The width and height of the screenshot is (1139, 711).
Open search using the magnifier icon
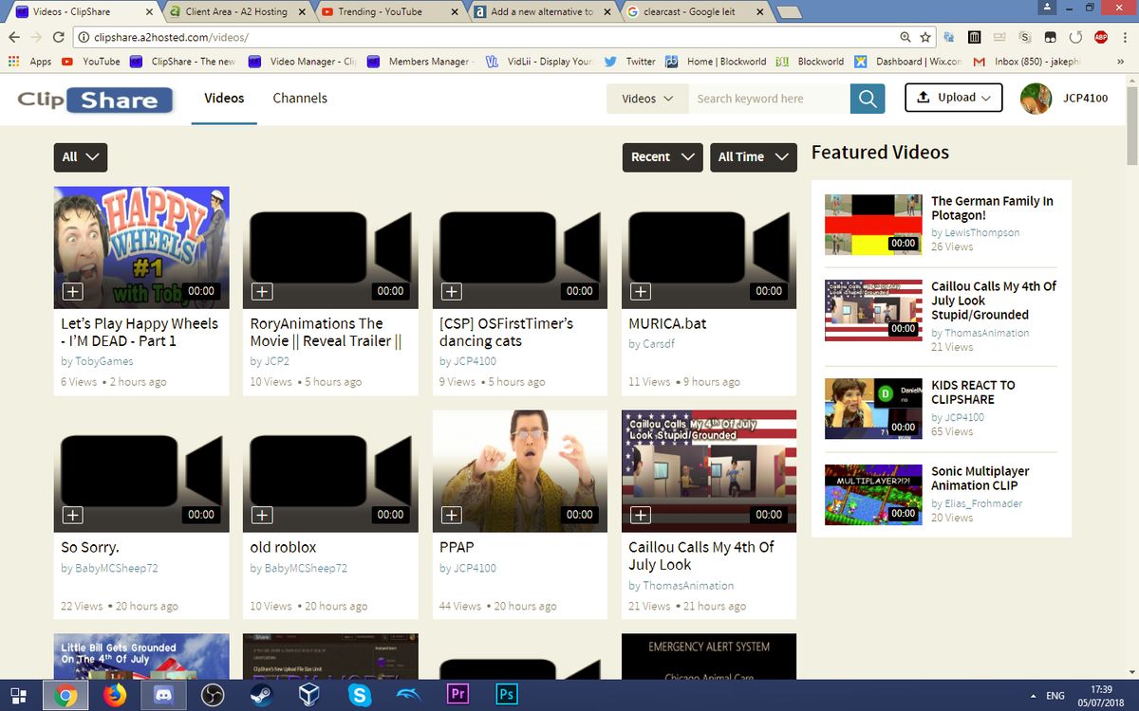[x=867, y=98]
